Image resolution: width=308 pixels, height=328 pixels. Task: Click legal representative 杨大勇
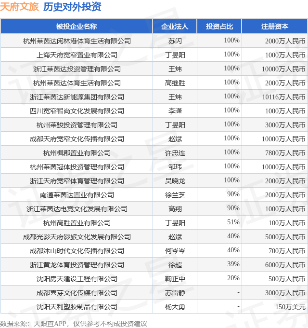tap(175, 307)
